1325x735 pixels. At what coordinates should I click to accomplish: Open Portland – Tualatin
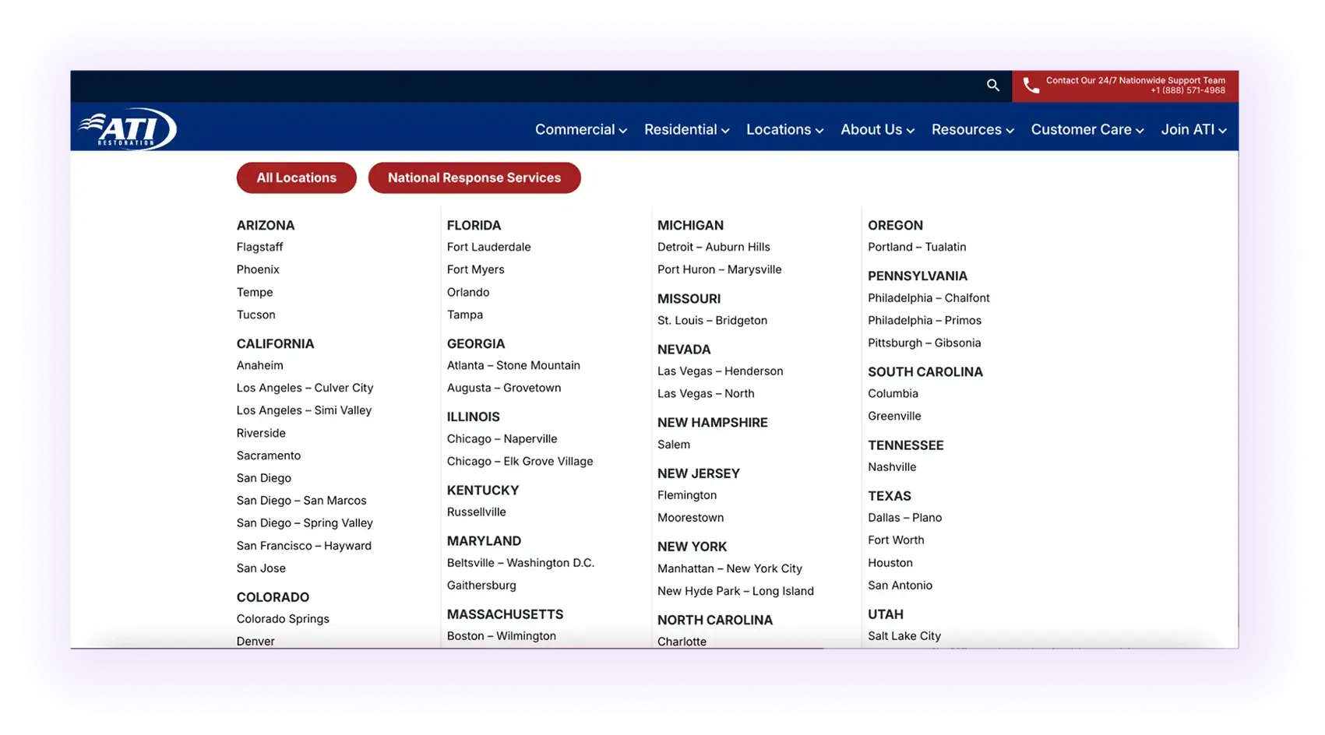click(917, 247)
